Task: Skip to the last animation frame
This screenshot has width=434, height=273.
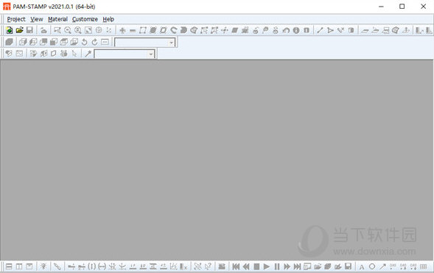Action: pyautogui.click(x=297, y=266)
